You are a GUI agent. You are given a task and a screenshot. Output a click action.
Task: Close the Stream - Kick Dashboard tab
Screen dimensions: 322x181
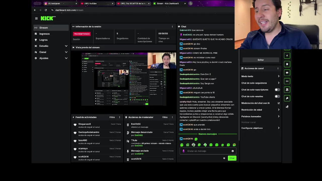click(x=185, y=4)
